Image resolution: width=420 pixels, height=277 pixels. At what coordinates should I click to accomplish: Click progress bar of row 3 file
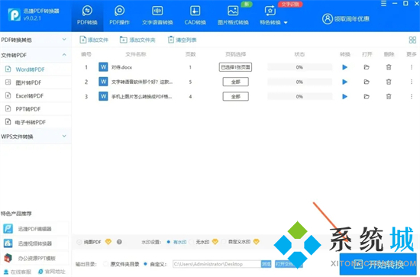[x=299, y=96]
